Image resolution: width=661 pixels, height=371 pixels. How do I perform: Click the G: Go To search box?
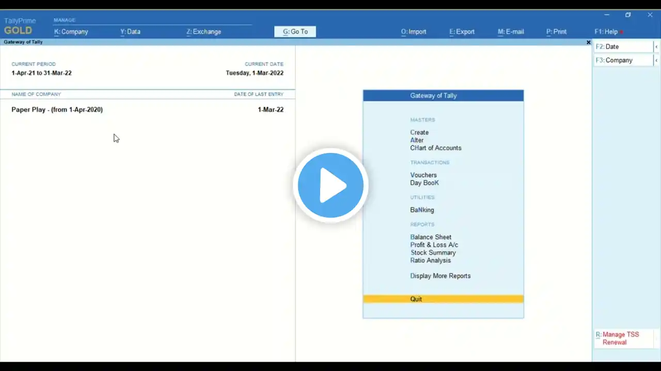pyautogui.click(x=295, y=31)
